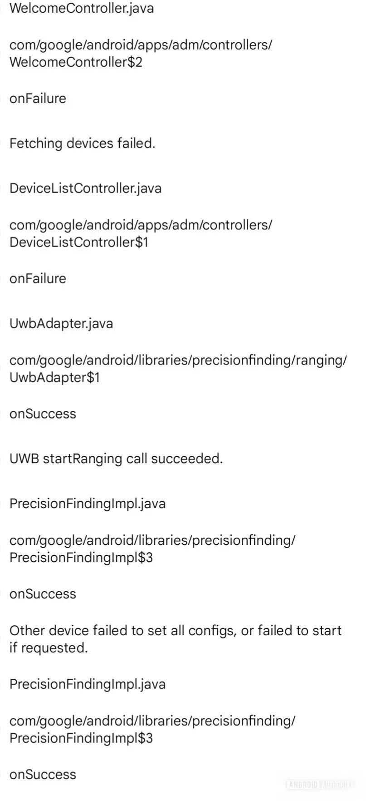Select the last PrecisionFindingImpl$3 class path
This screenshot has width=366, height=801.
(x=152, y=729)
